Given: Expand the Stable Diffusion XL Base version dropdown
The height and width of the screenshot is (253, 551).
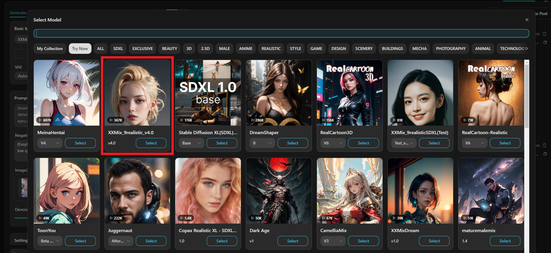Looking at the screenshot, I should pos(191,143).
